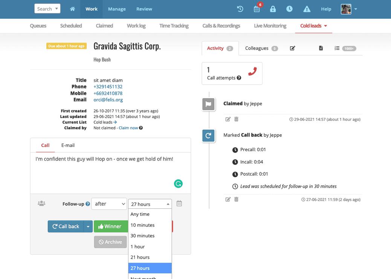Open the numbered list 1000+ icon

pyautogui.click(x=345, y=48)
